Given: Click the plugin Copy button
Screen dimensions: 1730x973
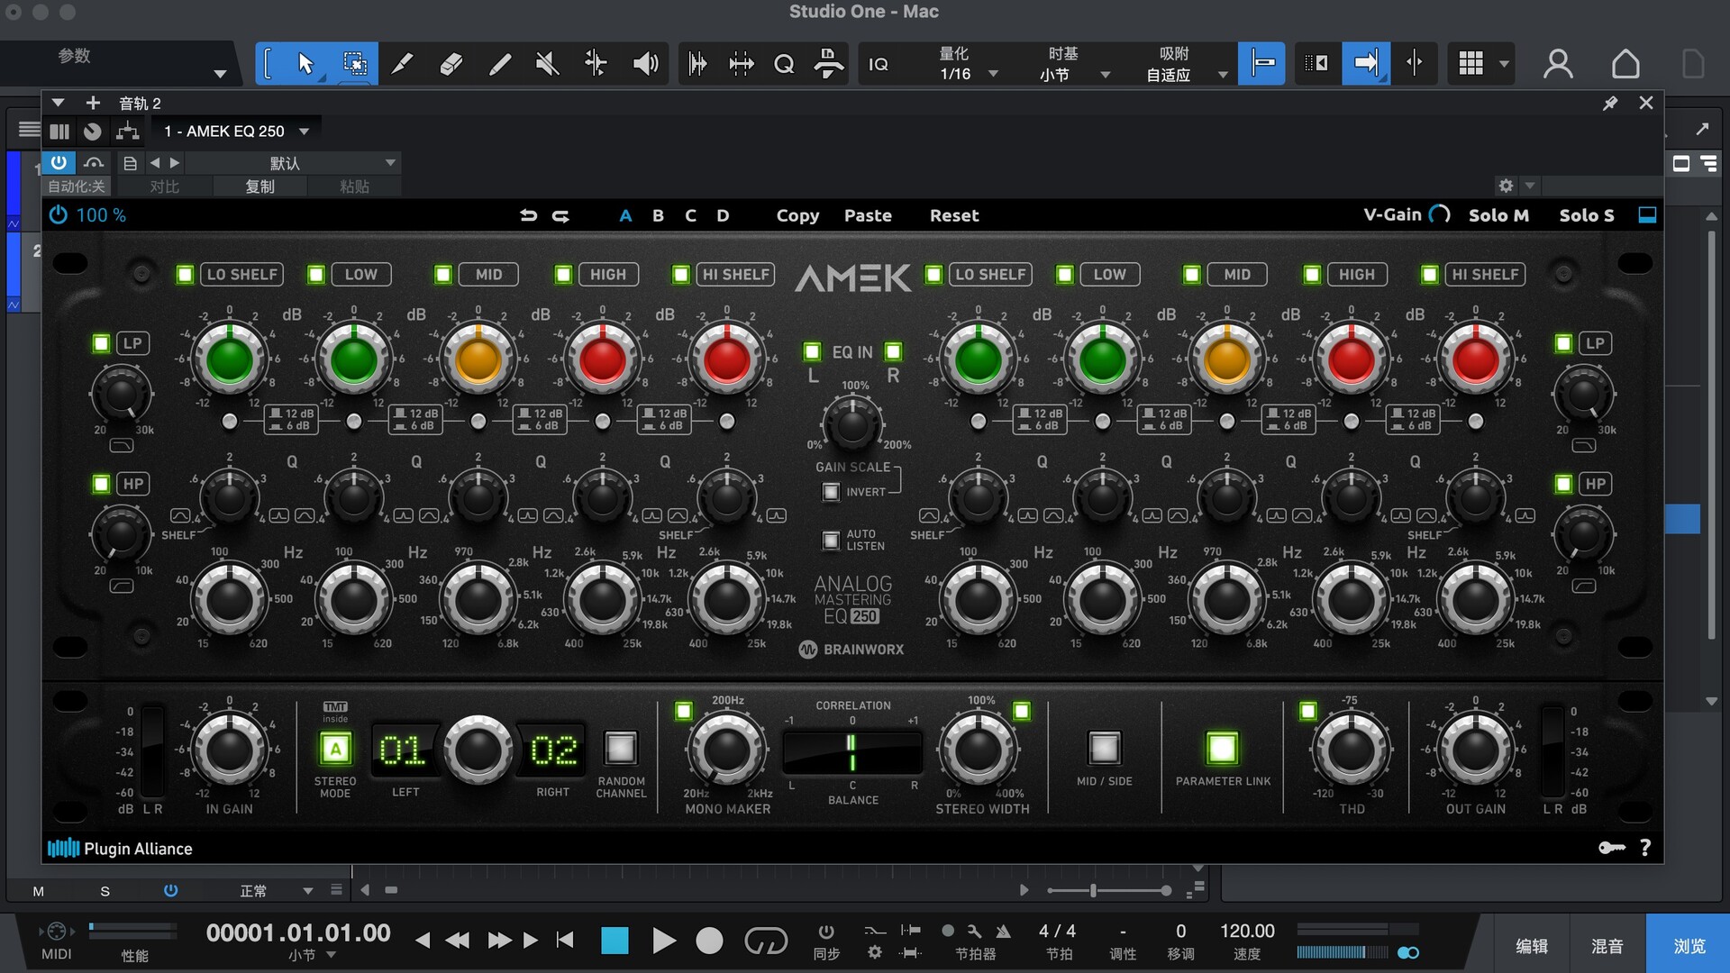Looking at the screenshot, I should pyautogui.click(x=797, y=215).
